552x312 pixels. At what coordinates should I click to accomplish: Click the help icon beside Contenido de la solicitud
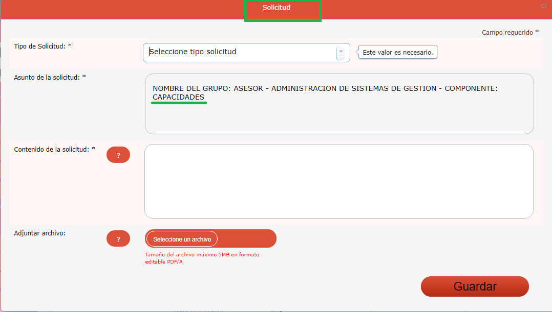(118, 155)
